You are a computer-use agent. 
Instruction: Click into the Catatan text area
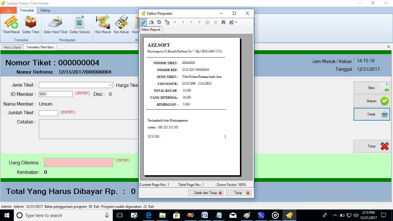(89, 129)
